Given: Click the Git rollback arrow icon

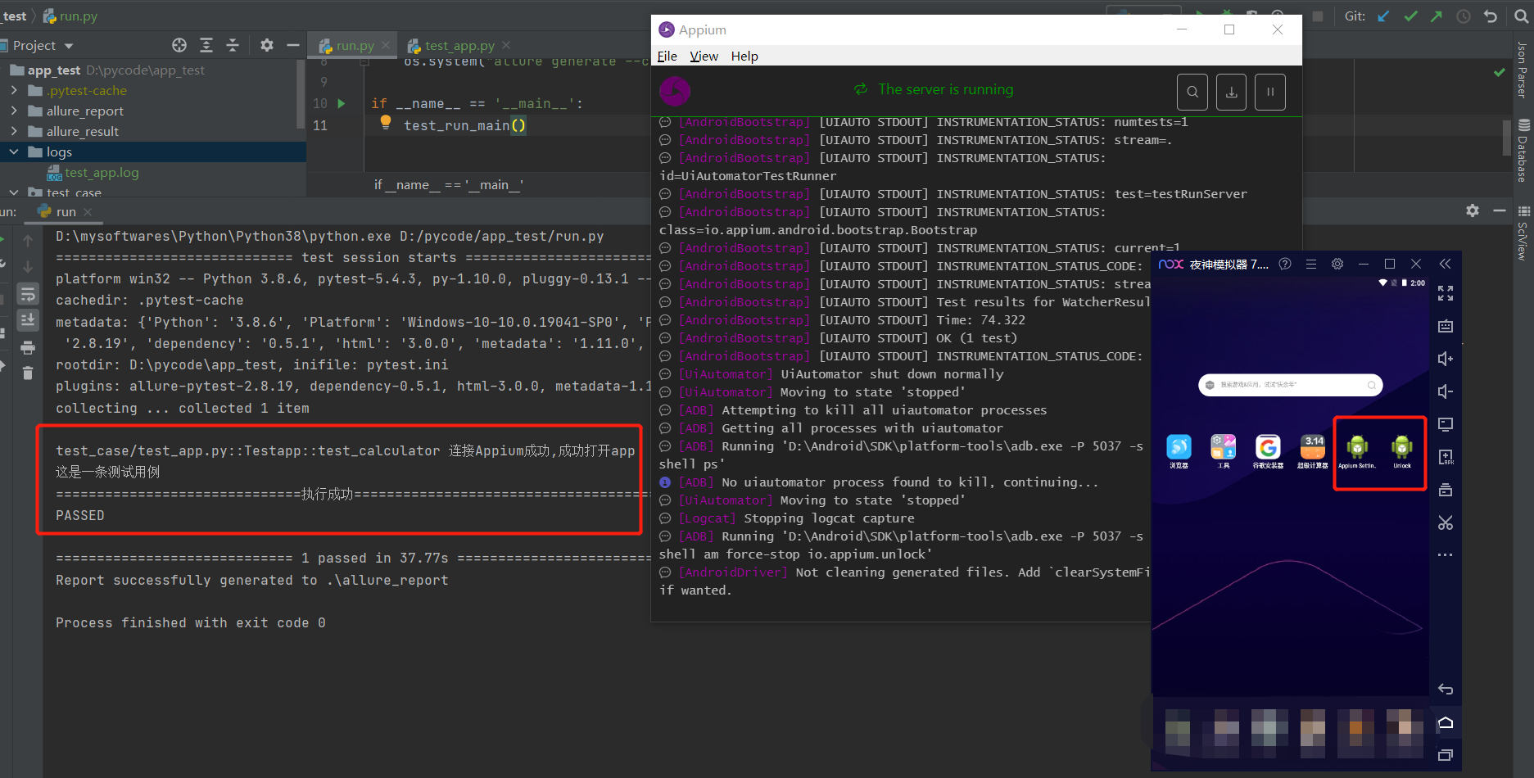Looking at the screenshot, I should [1491, 16].
